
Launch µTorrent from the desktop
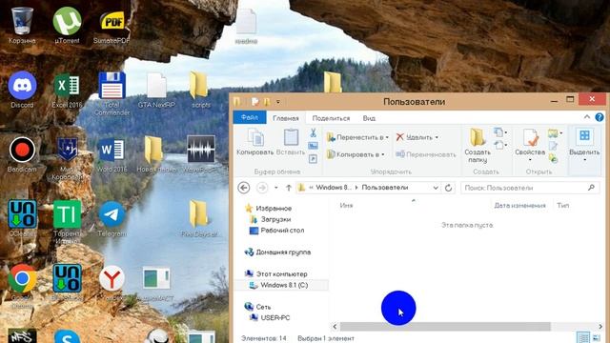[67, 26]
